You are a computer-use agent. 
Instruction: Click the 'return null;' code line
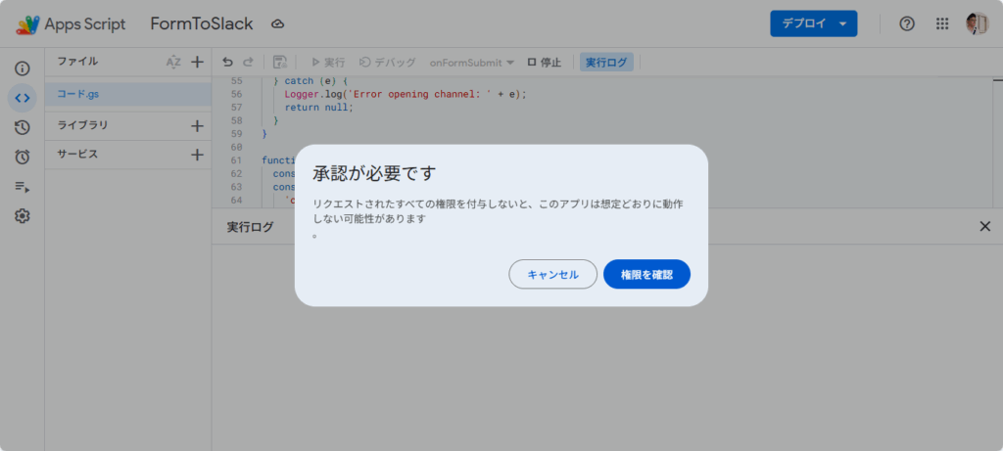tap(318, 107)
